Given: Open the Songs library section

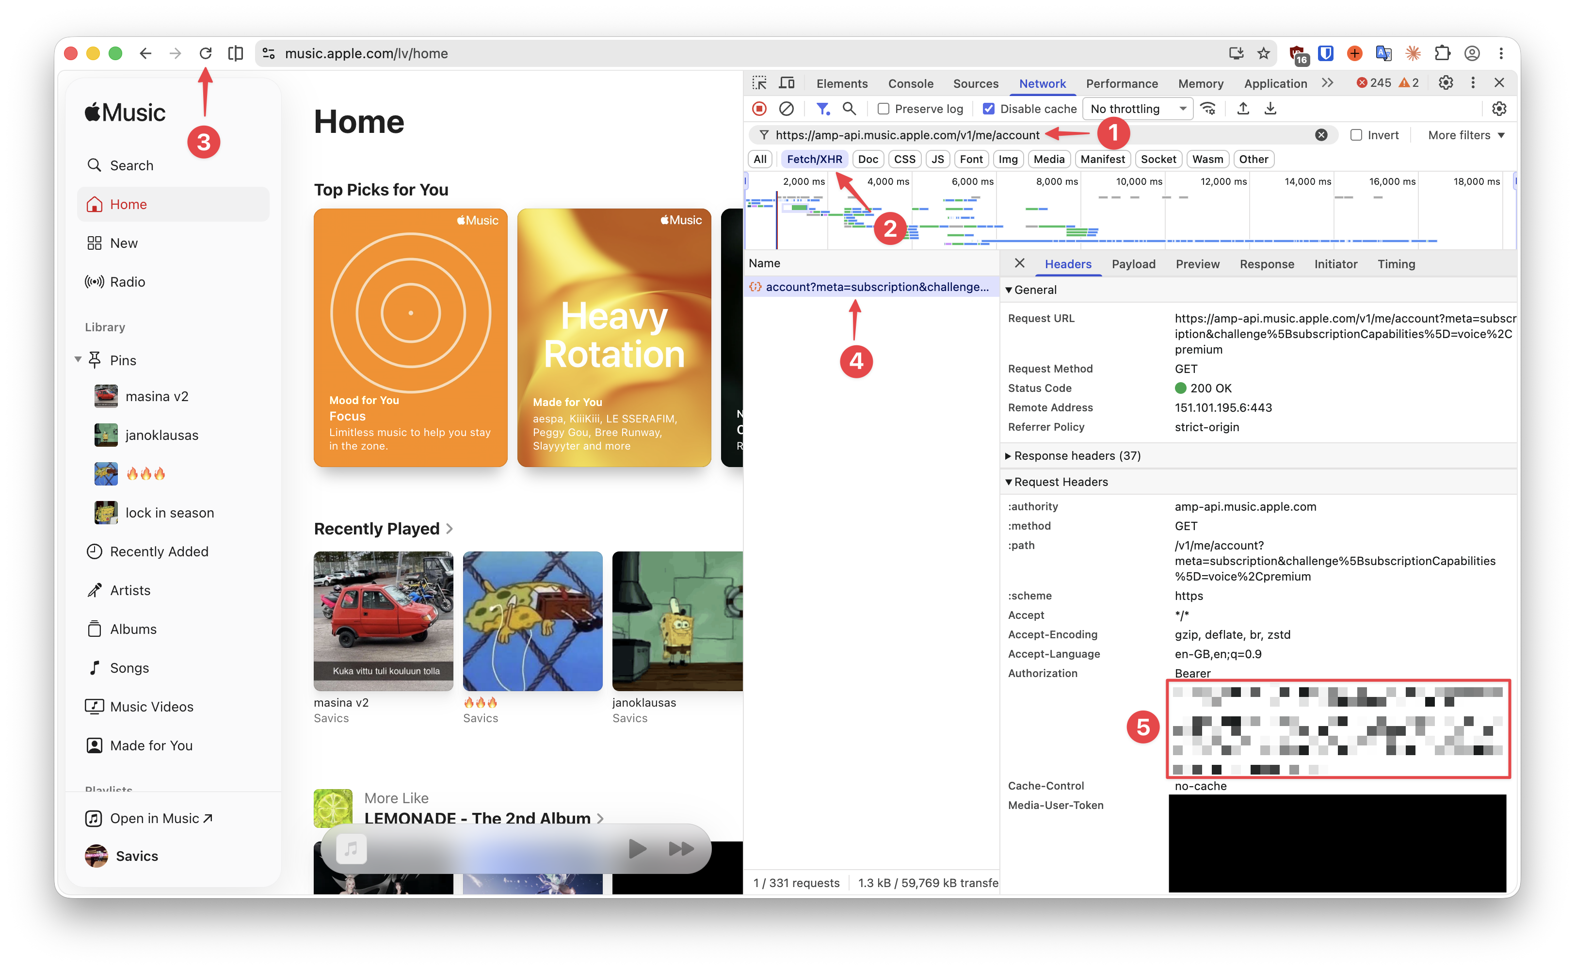Looking at the screenshot, I should point(173,668).
